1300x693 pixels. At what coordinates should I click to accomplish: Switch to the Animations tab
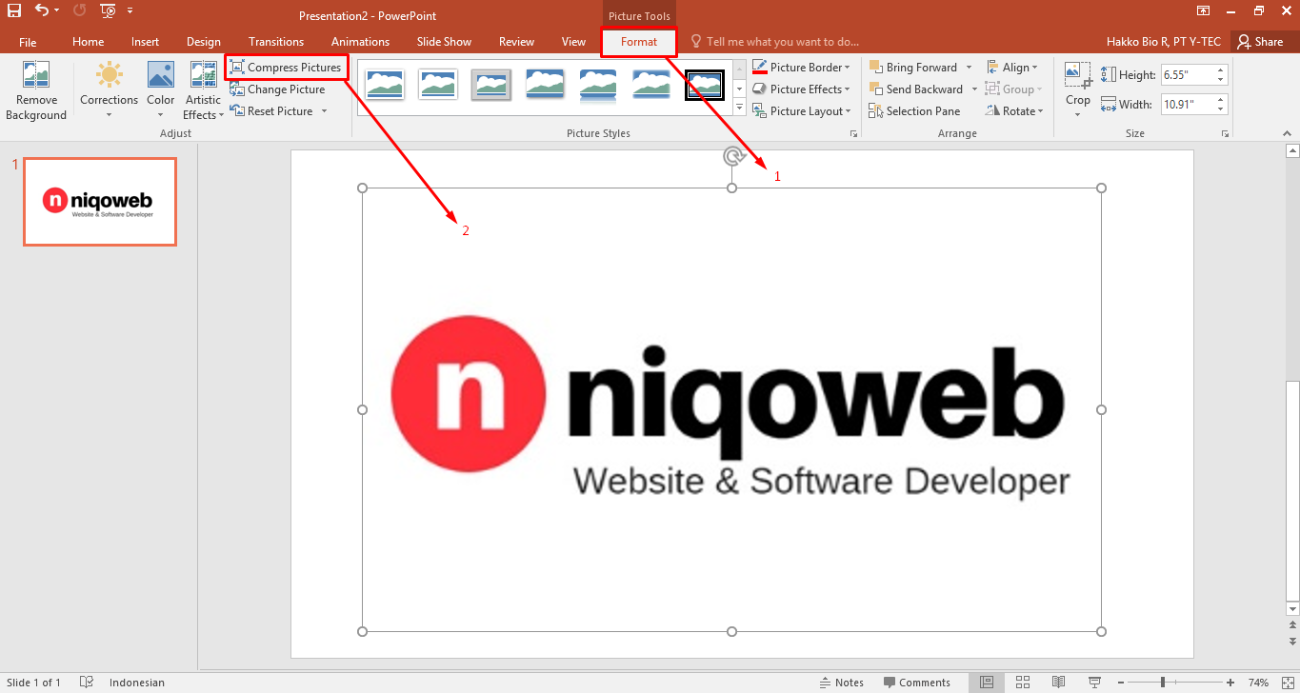pos(360,42)
